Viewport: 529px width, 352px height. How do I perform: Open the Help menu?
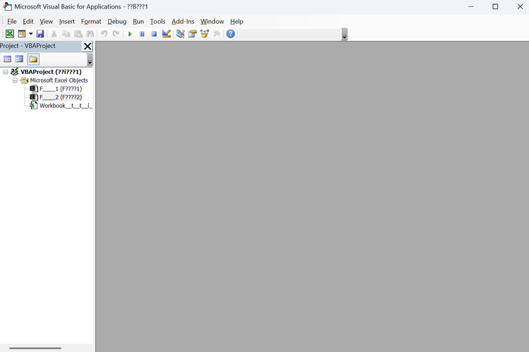click(x=236, y=22)
